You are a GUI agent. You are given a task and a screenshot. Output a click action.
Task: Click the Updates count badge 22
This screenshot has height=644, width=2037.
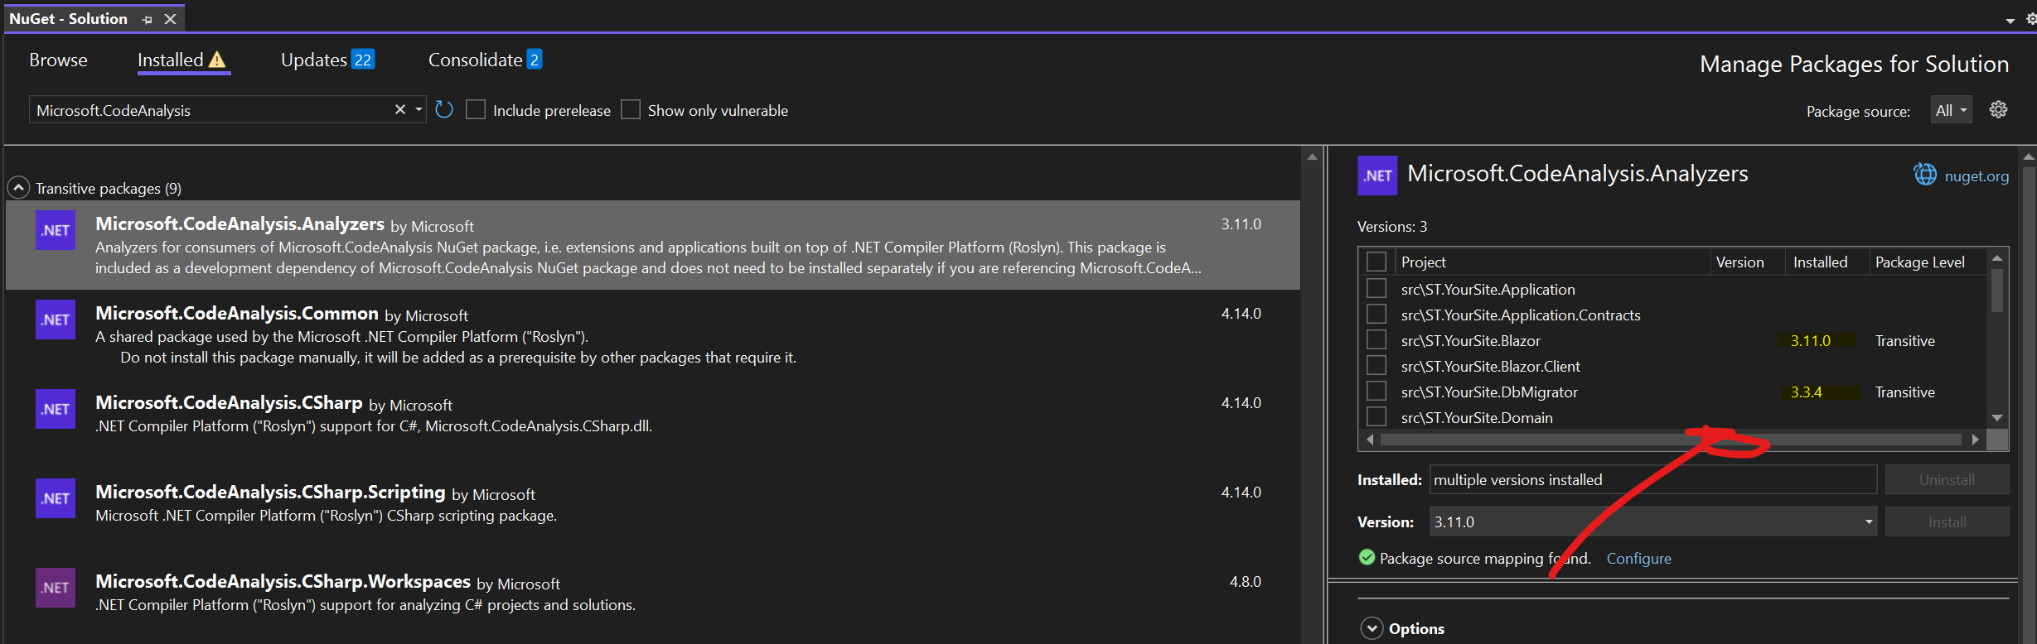click(x=363, y=60)
